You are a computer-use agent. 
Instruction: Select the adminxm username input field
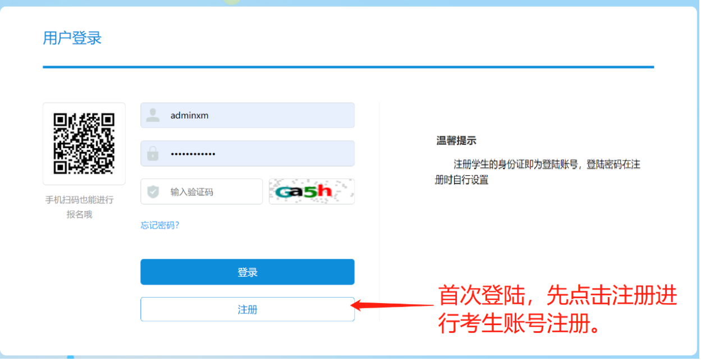point(247,115)
